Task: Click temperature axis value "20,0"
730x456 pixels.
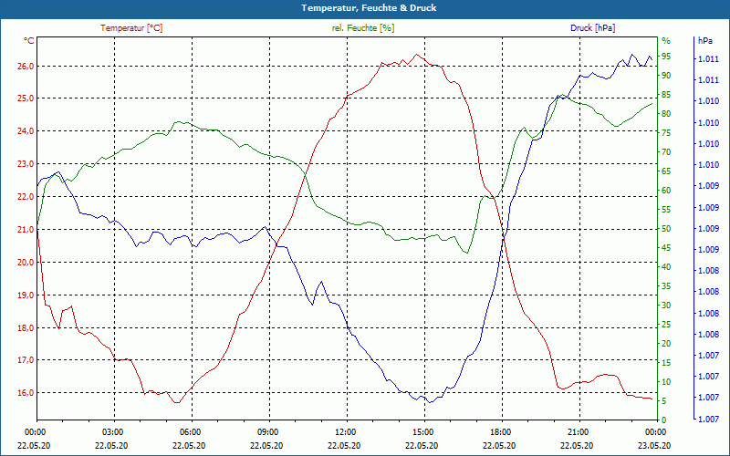Action: 26,263
